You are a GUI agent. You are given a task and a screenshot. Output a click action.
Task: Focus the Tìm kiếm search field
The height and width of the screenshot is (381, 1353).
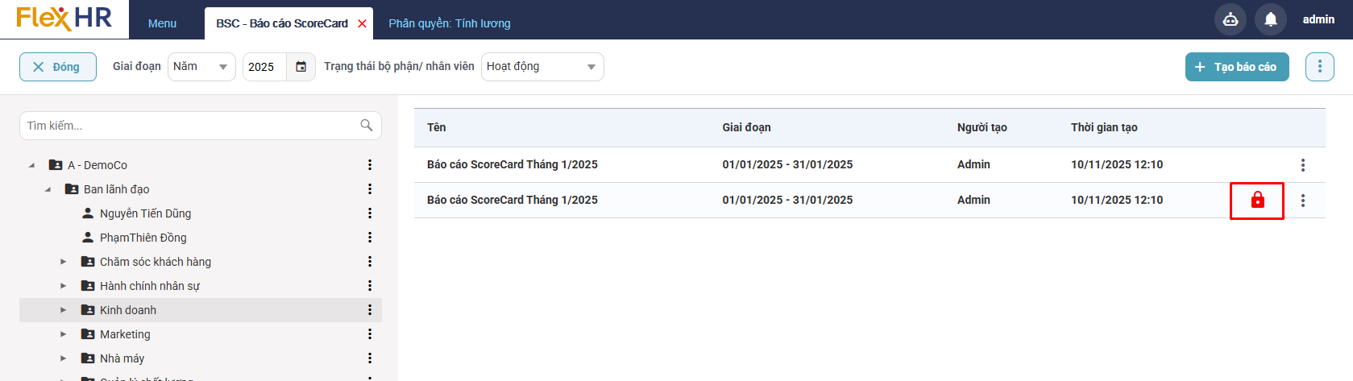click(189, 126)
